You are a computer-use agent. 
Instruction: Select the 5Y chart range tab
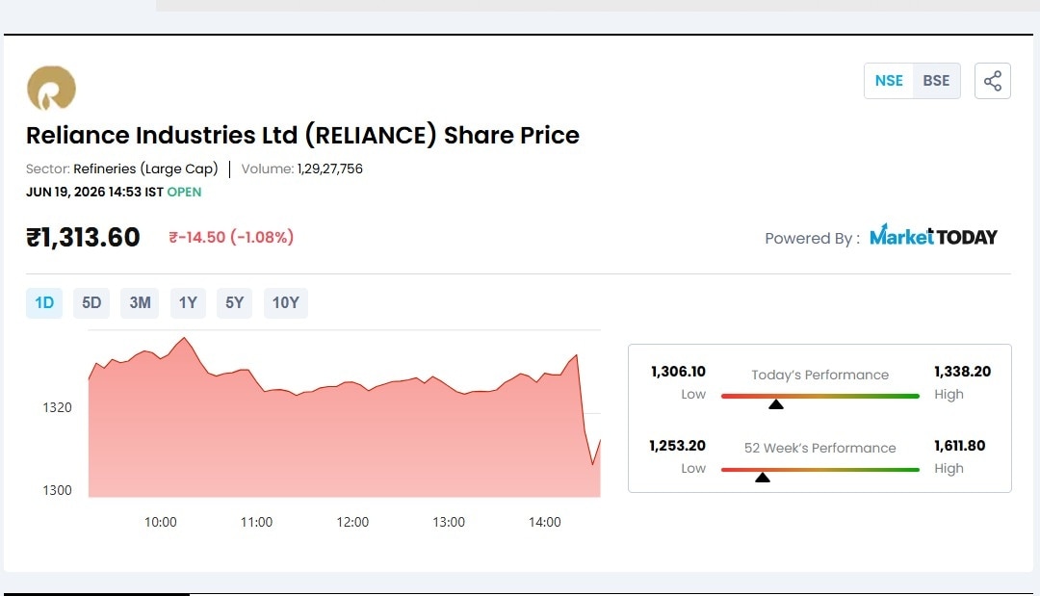coord(234,303)
